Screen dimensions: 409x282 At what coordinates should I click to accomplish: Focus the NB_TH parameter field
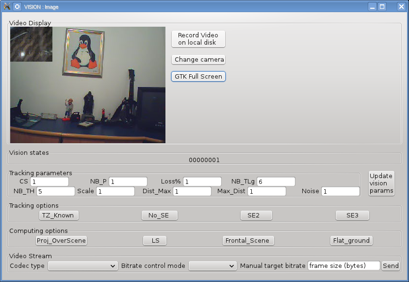(56, 191)
